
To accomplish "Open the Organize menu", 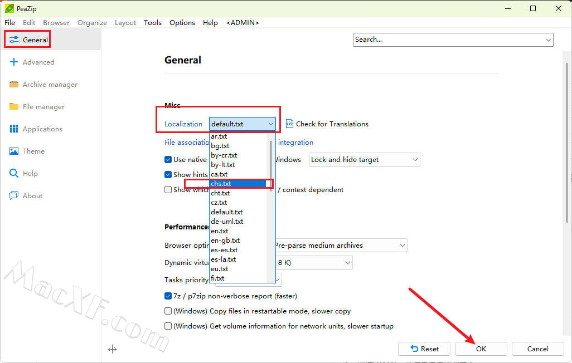I will click(93, 23).
